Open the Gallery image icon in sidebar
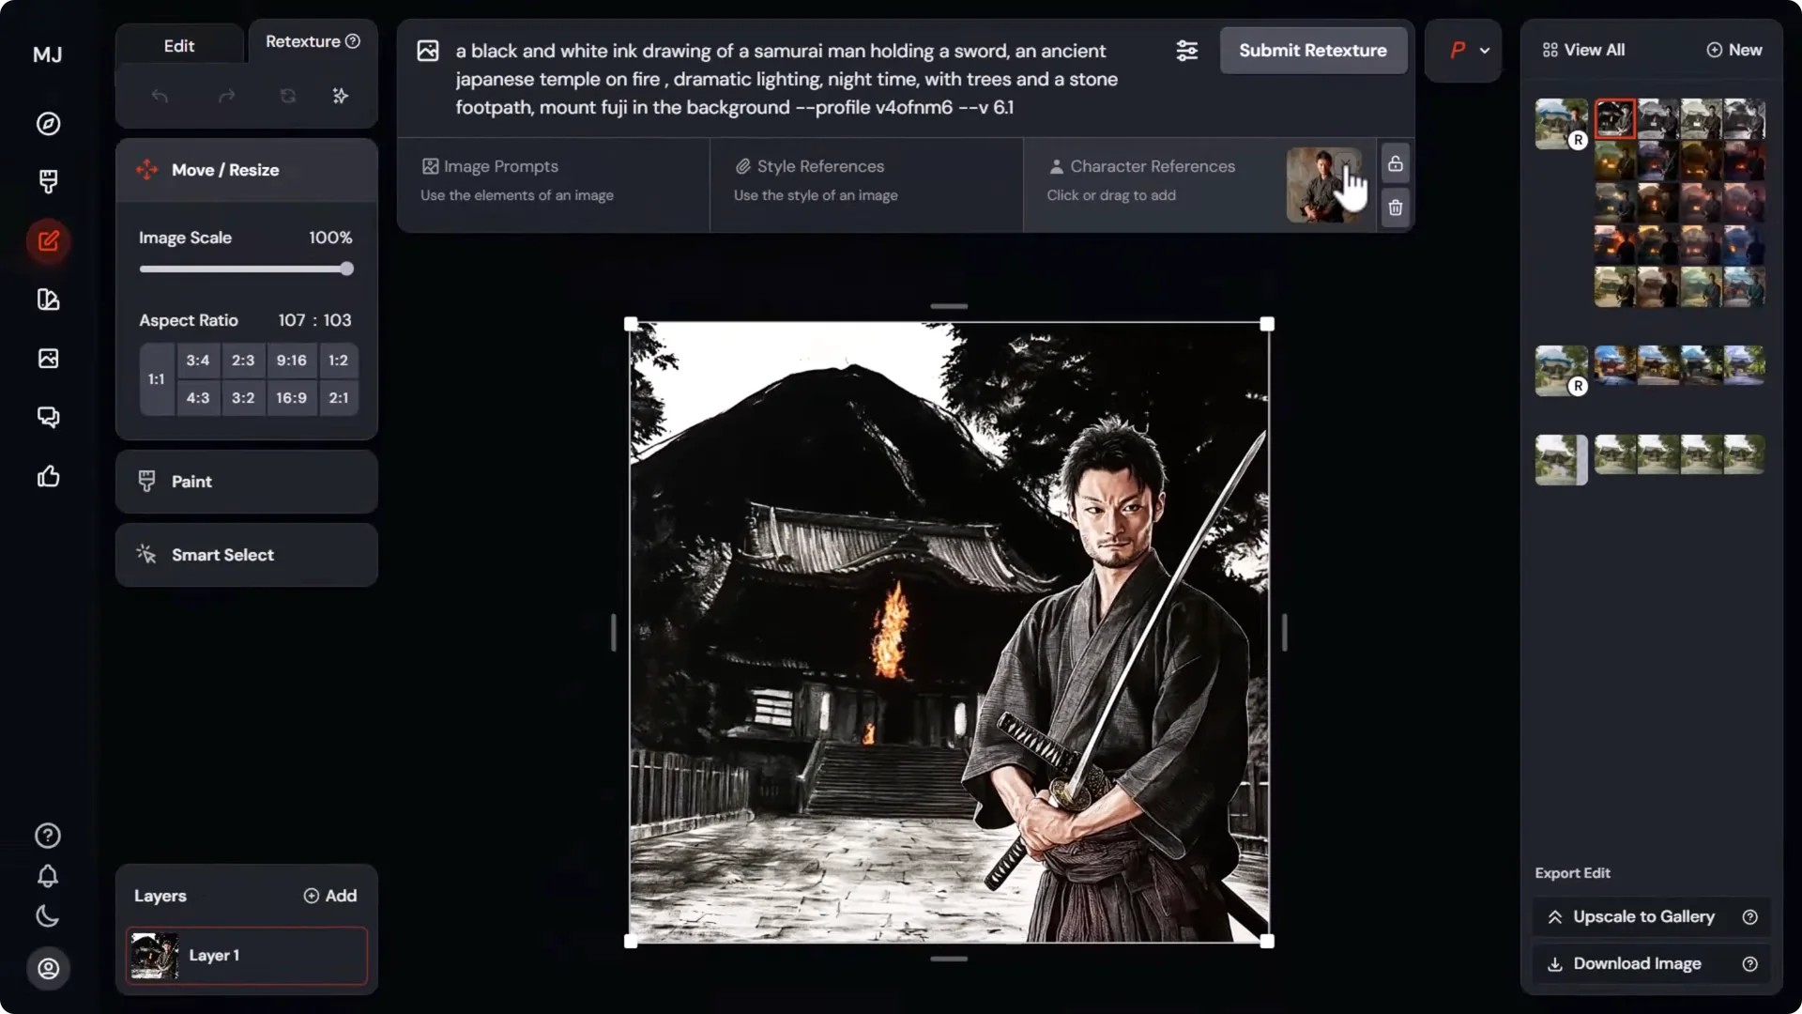 point(48,358)
